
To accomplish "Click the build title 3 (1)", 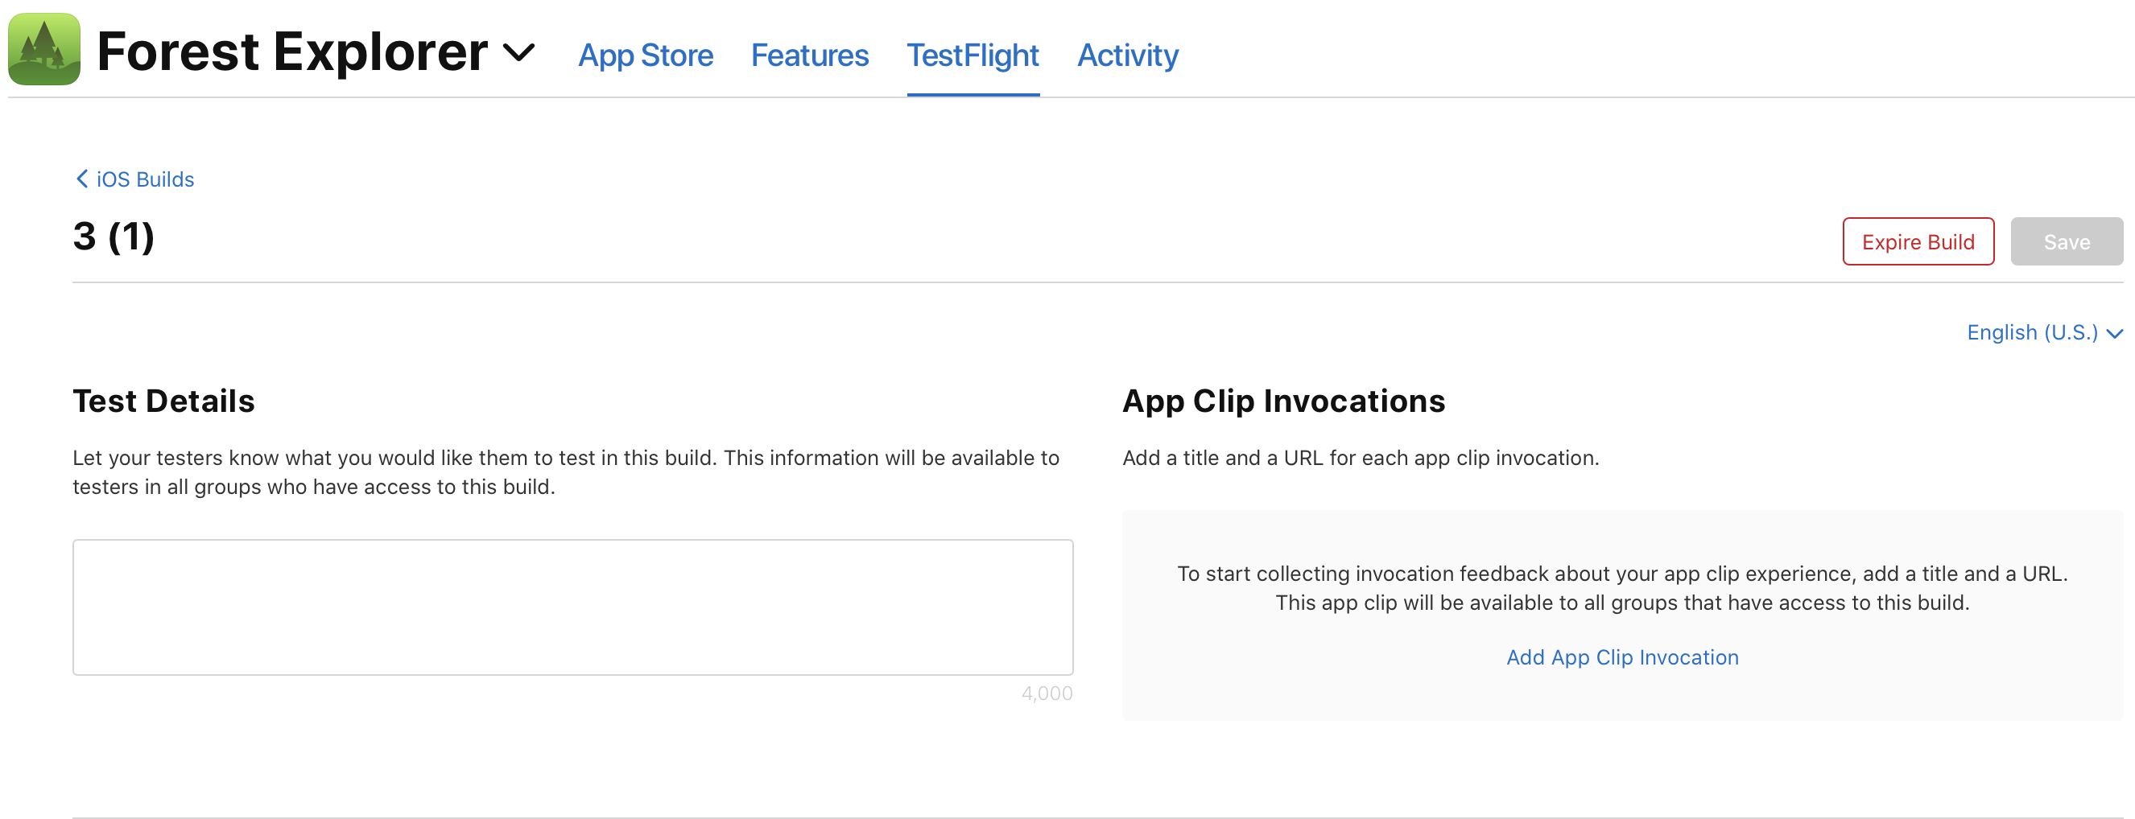I will [x=114, y=237].
